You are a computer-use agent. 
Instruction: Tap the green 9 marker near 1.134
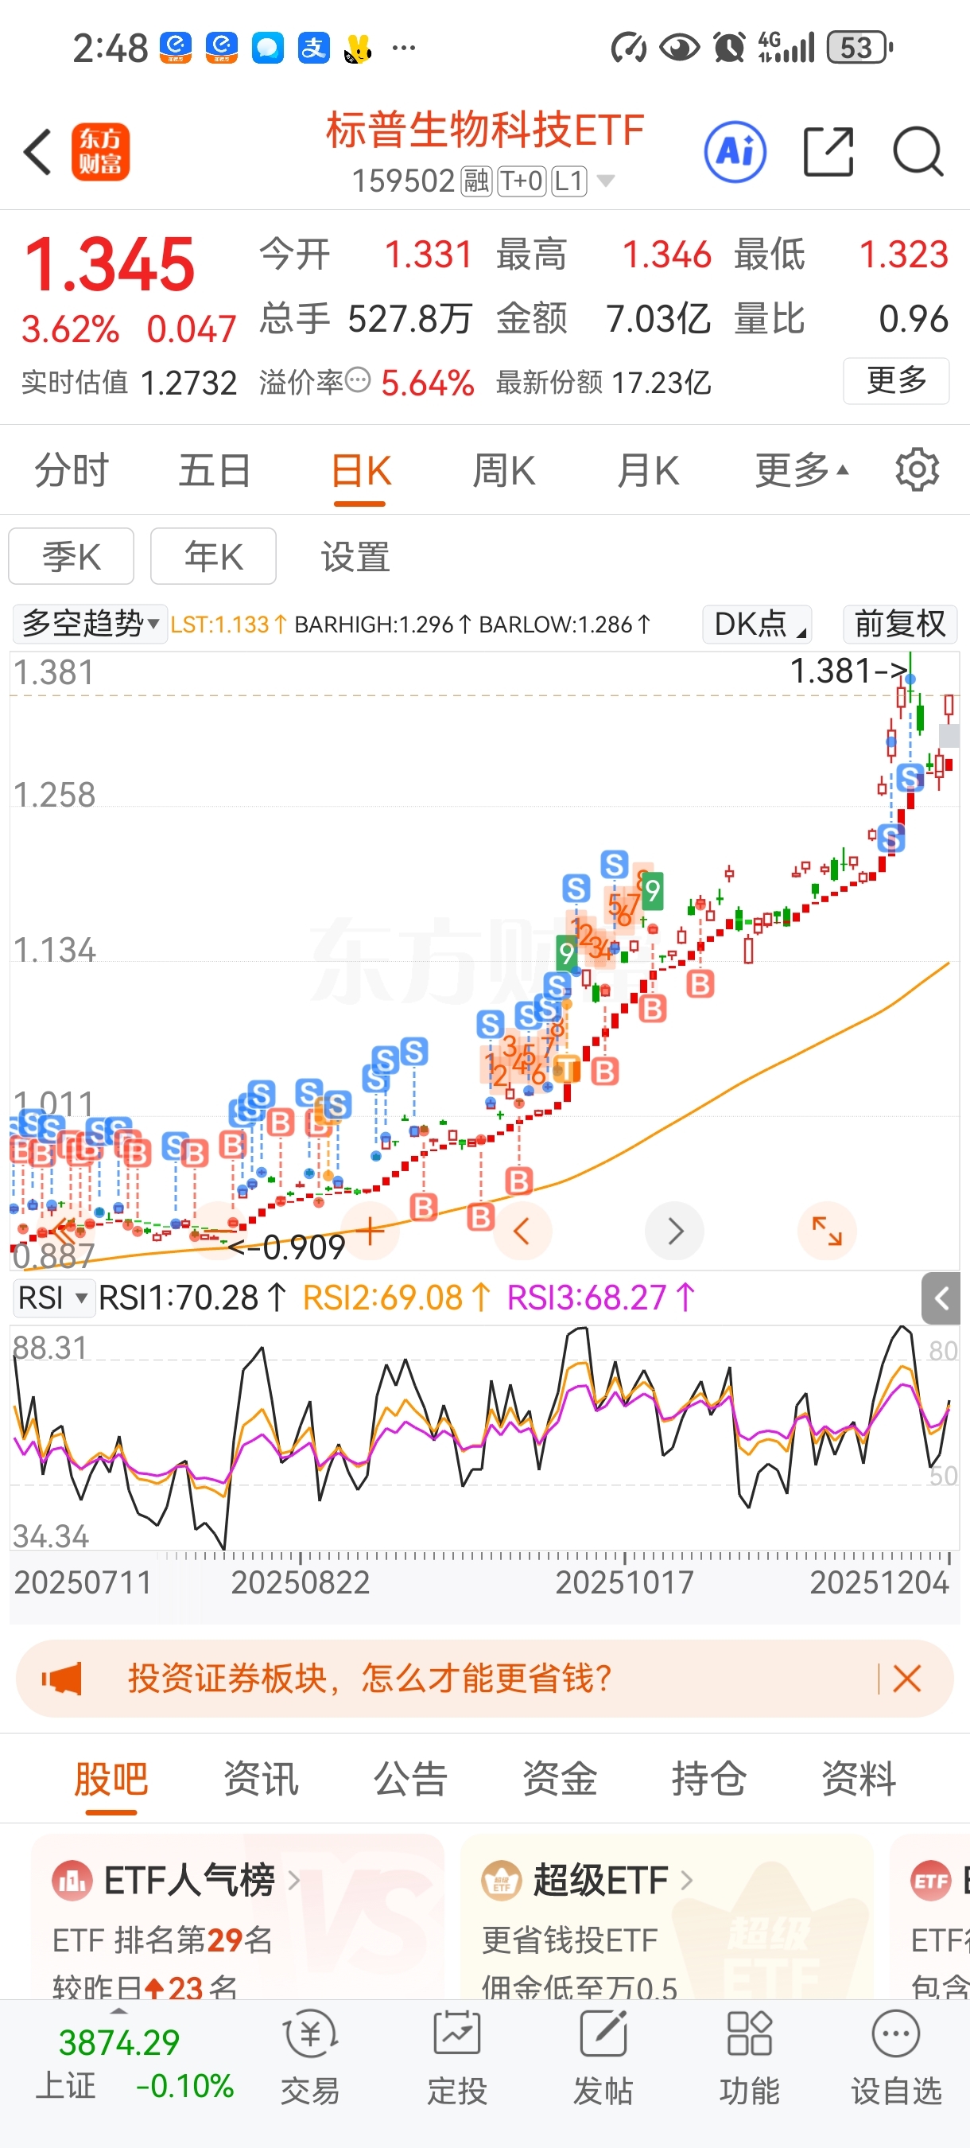(x=567, y=952)
